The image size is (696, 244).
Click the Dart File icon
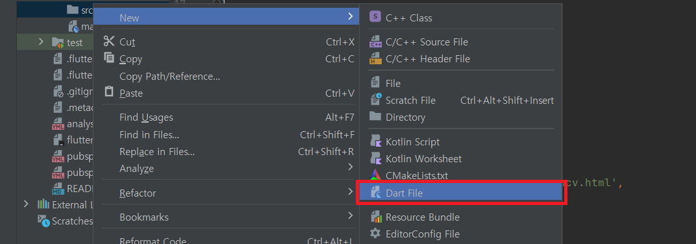point(375,193)
